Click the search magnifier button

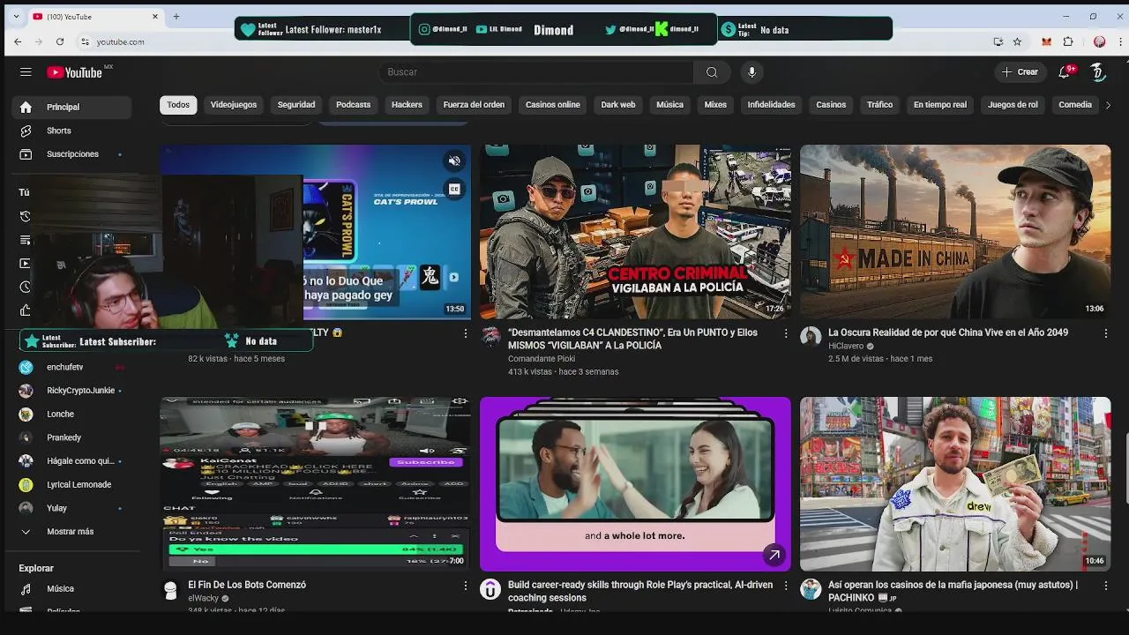(712, 72)
